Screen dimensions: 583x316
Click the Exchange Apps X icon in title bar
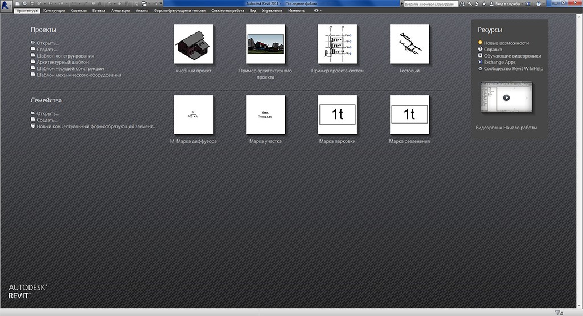[x=528, y=4]
